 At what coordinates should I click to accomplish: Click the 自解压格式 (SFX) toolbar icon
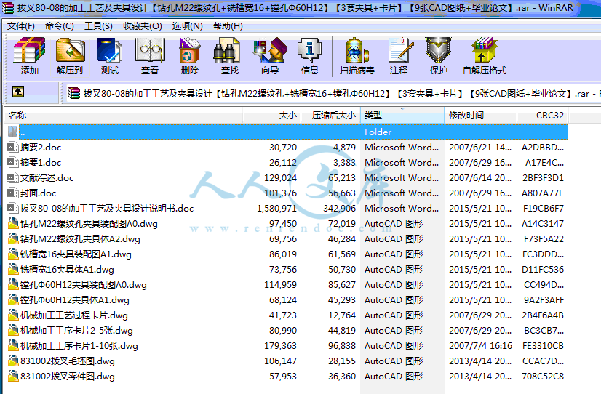point(484,50)
